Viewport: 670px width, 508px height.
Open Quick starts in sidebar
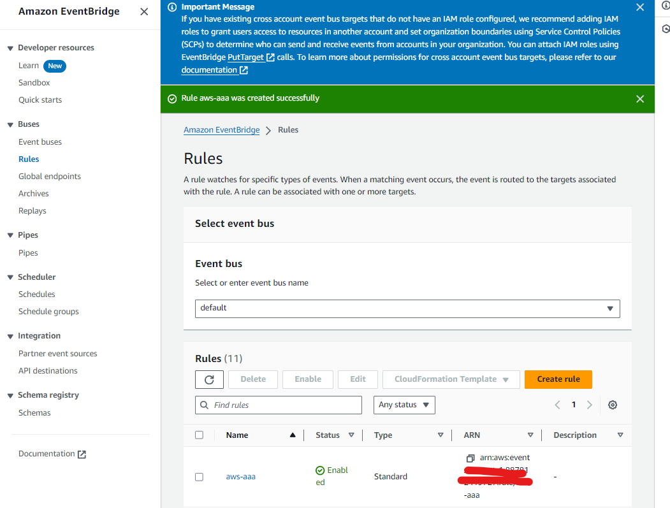tap(40, 99)
